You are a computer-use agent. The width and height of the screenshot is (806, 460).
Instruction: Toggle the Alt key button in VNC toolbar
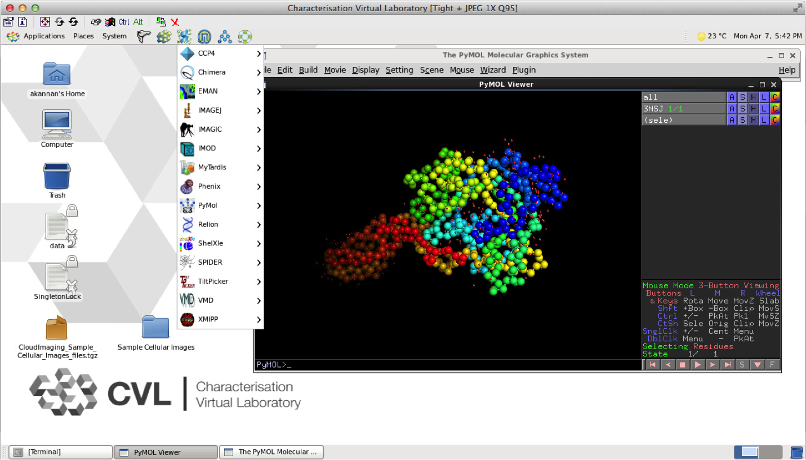[138, 22]
